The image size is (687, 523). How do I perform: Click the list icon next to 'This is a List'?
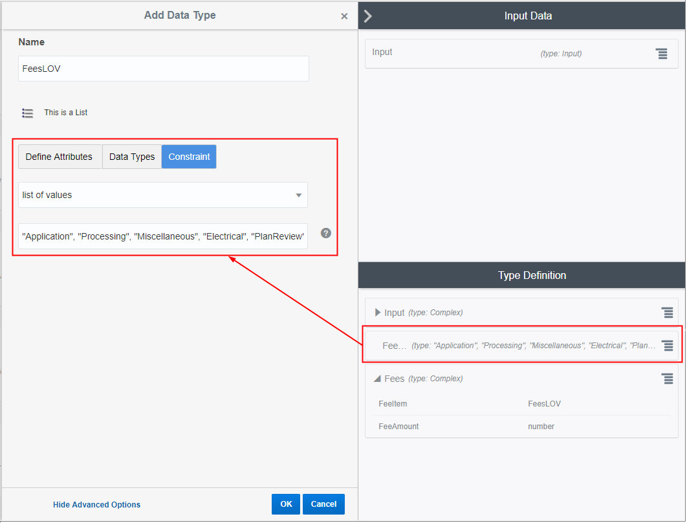(27, 113)
